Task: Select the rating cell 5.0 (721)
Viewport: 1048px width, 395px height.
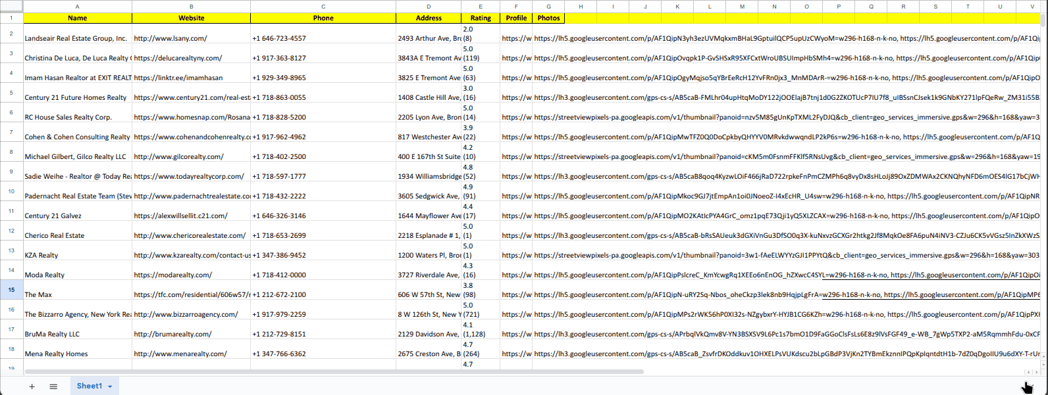Action: 481,310
